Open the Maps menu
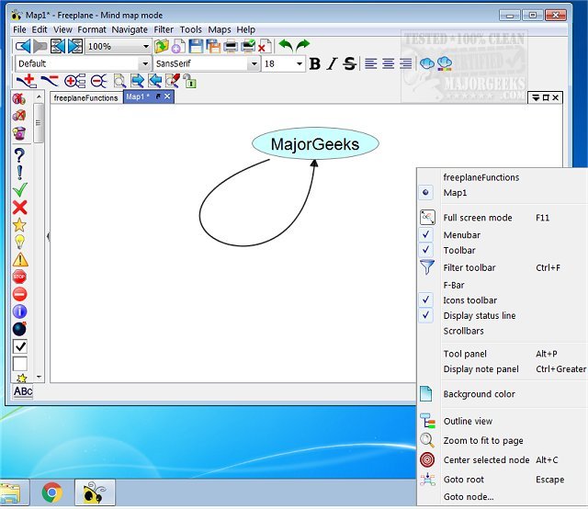Screen dimensions: 588x509 tap(220, 29)
